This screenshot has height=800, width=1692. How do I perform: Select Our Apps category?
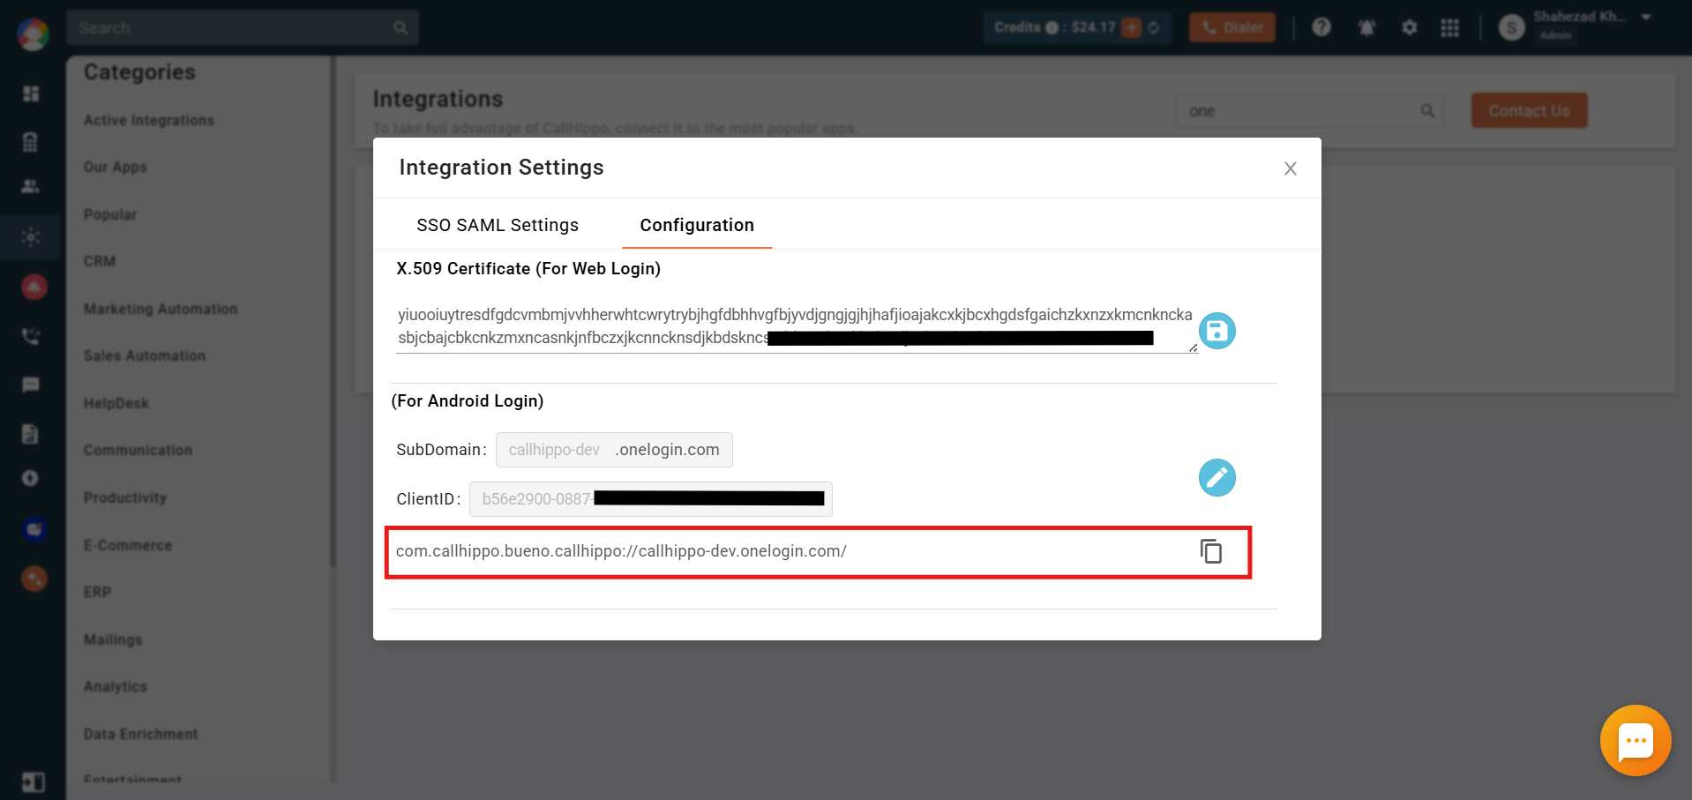click(x=116, y=167)
